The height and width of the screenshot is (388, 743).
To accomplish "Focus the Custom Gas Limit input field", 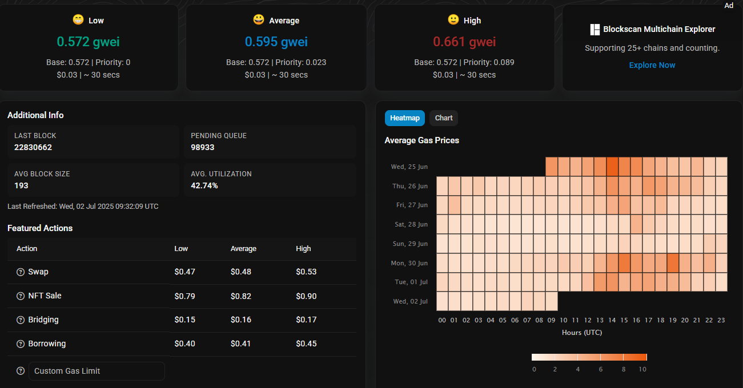I will click(97, 371).
